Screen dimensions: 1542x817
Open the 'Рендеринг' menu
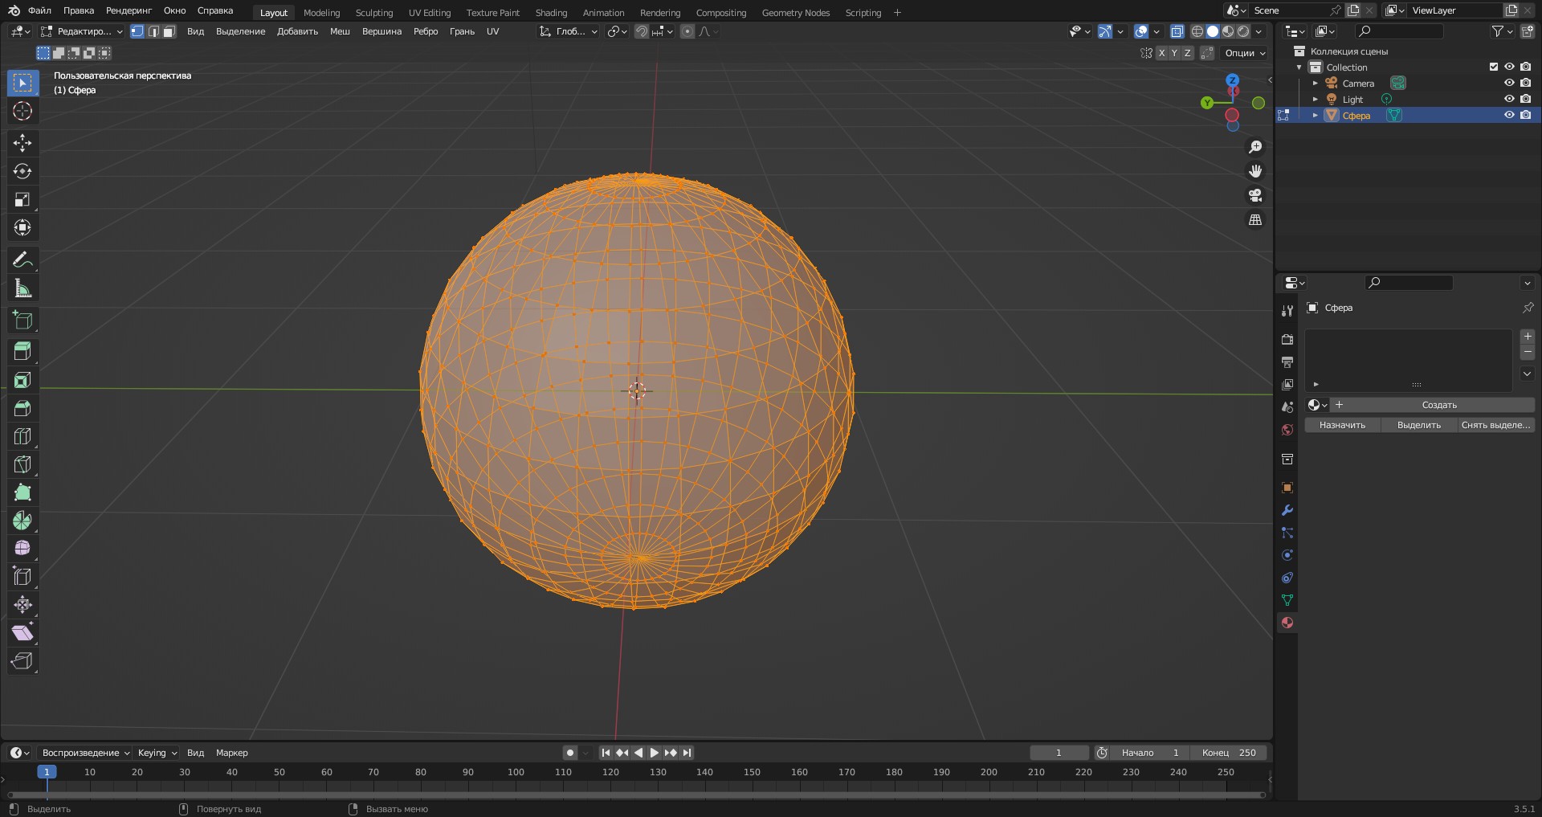tap(128, 10)
